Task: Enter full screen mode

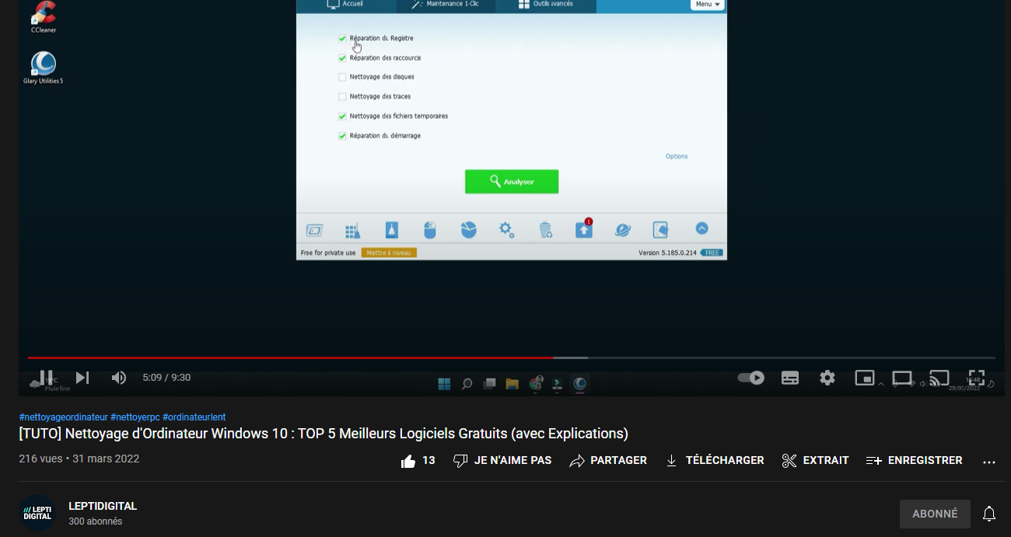Action: (x=977, y=378)
